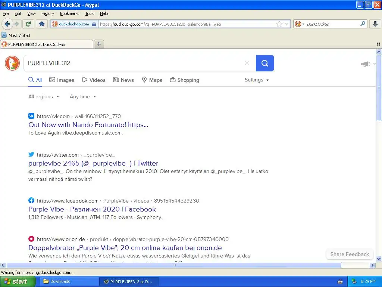Submit search with the blue magnifier button
Viewport: 382px width, 287px height.
point(265,63)
